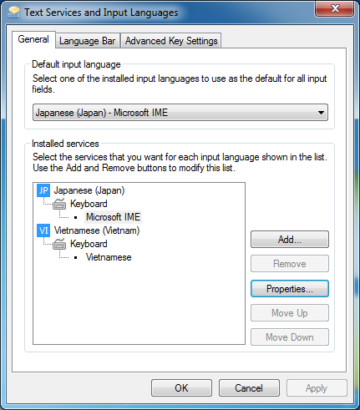Open the Advanced Key Settings tab
The width and height of the screenshot is (360, 410).
pyautogui.click(x=171, y=41)
